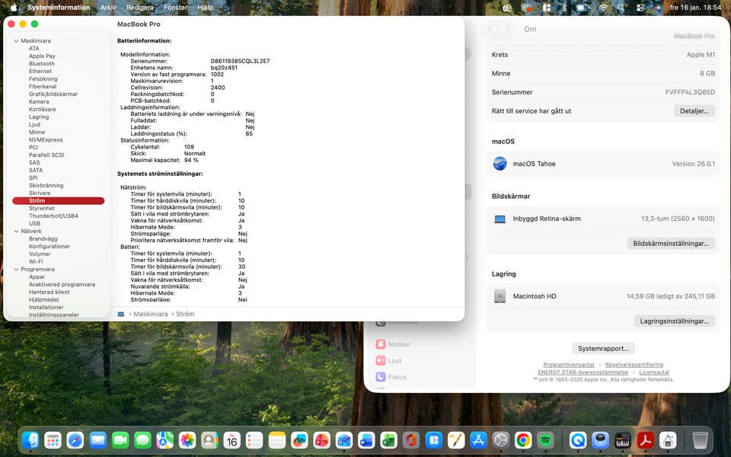Collapse the Maskinvara section
The image size is (731, 457).
16,40
